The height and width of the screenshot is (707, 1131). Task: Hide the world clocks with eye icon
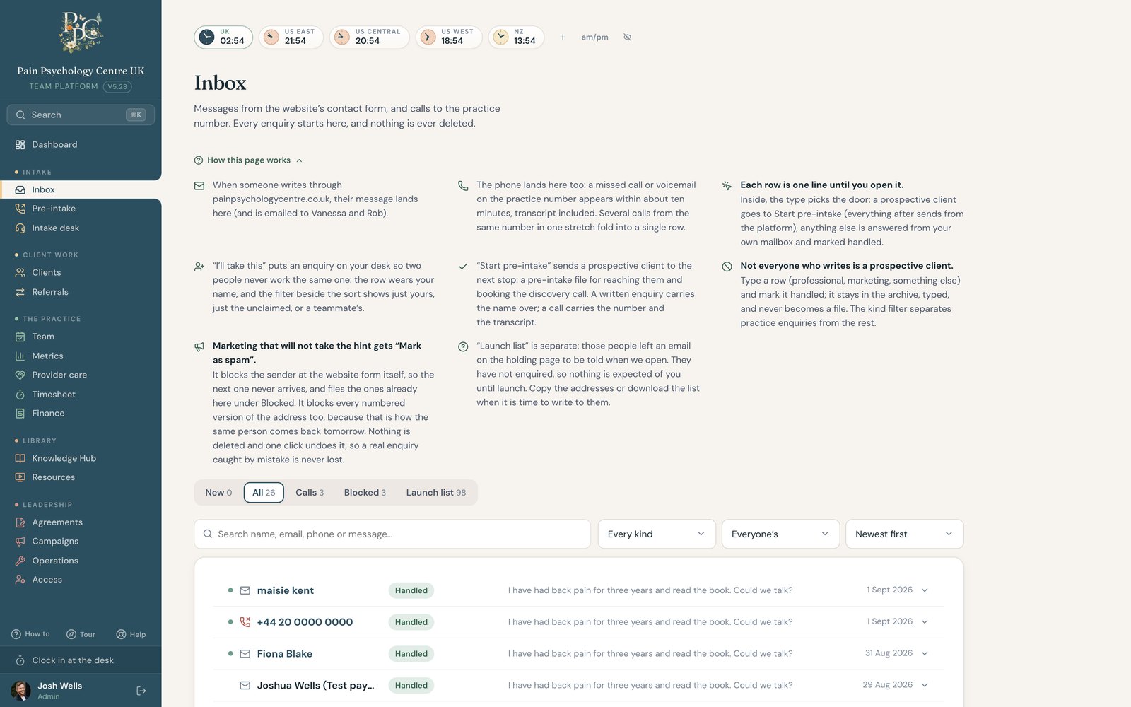(x=628, y=37)
